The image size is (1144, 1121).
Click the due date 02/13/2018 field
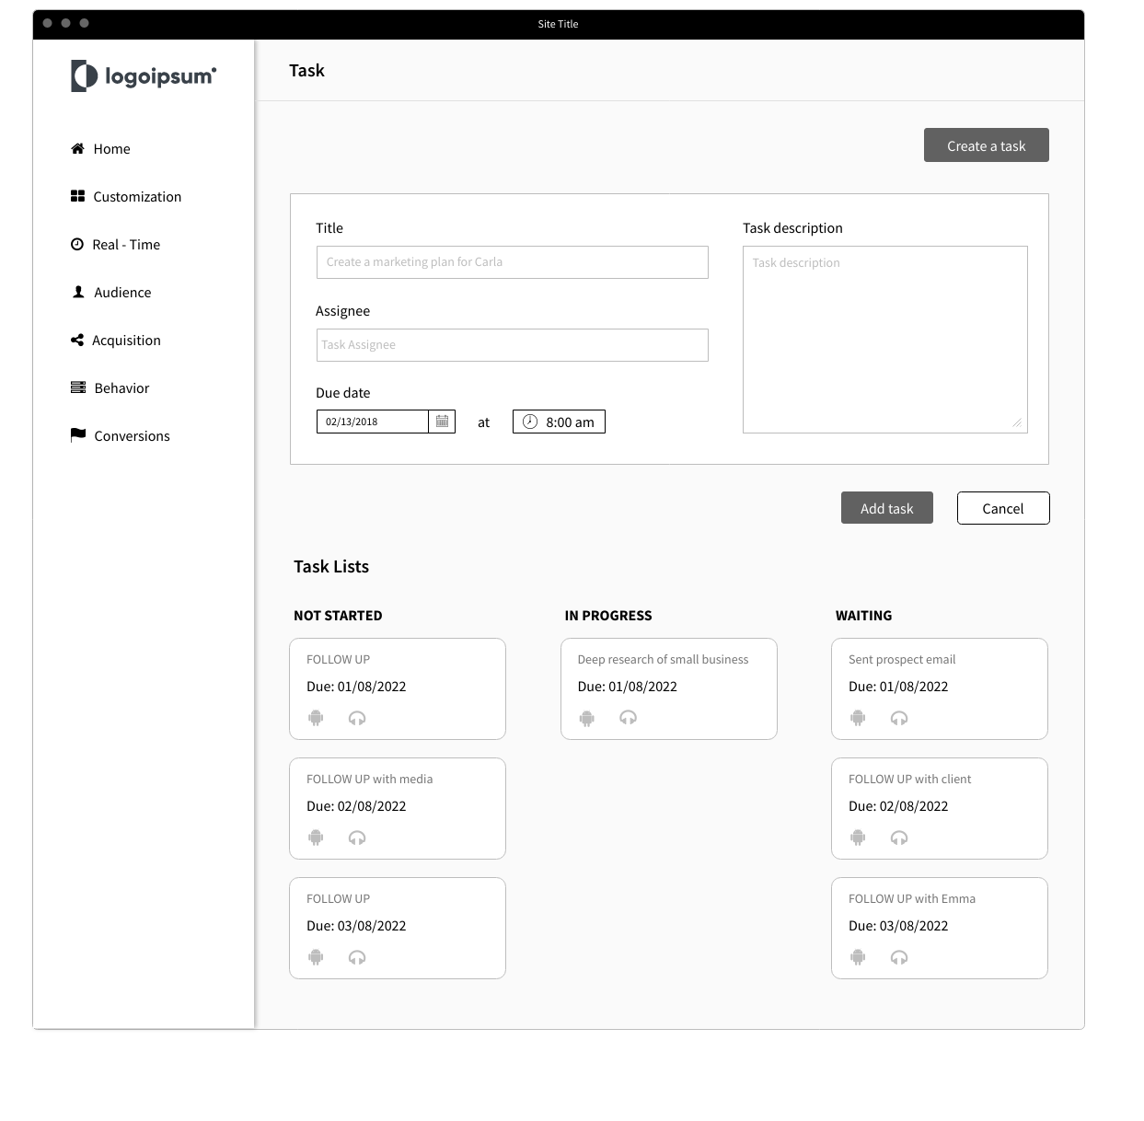coord(373,422)
